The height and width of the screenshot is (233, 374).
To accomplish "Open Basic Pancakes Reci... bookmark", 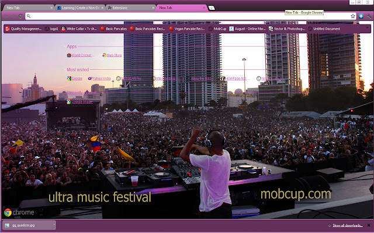I will [x=147, y=29].
